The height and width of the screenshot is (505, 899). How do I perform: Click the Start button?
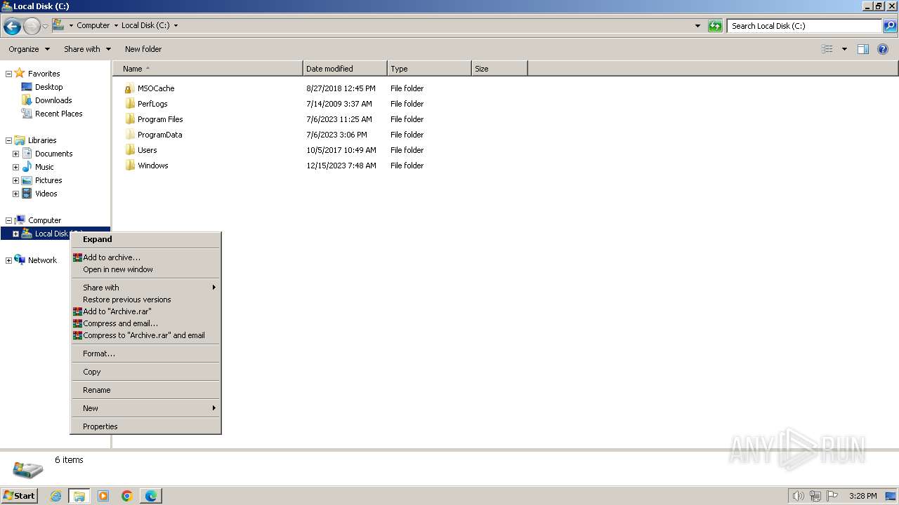pyautogui.click(x=20, y=496)
